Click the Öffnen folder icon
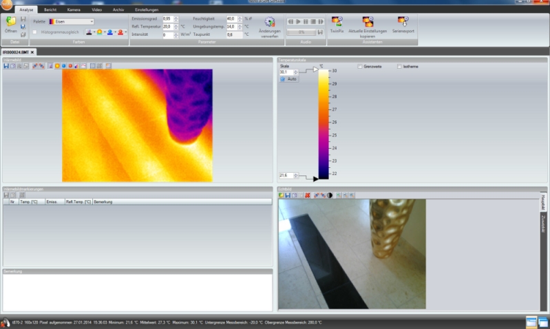 pos(10,22)
